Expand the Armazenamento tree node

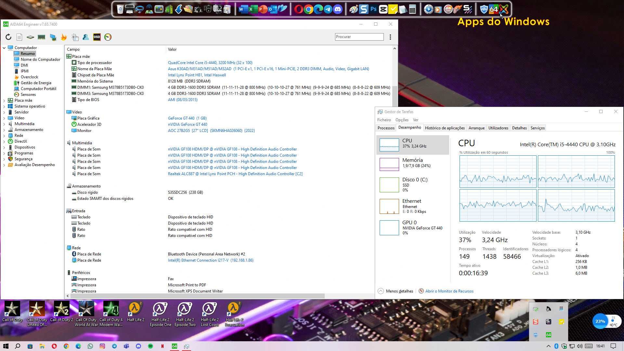tap(4, 130)
